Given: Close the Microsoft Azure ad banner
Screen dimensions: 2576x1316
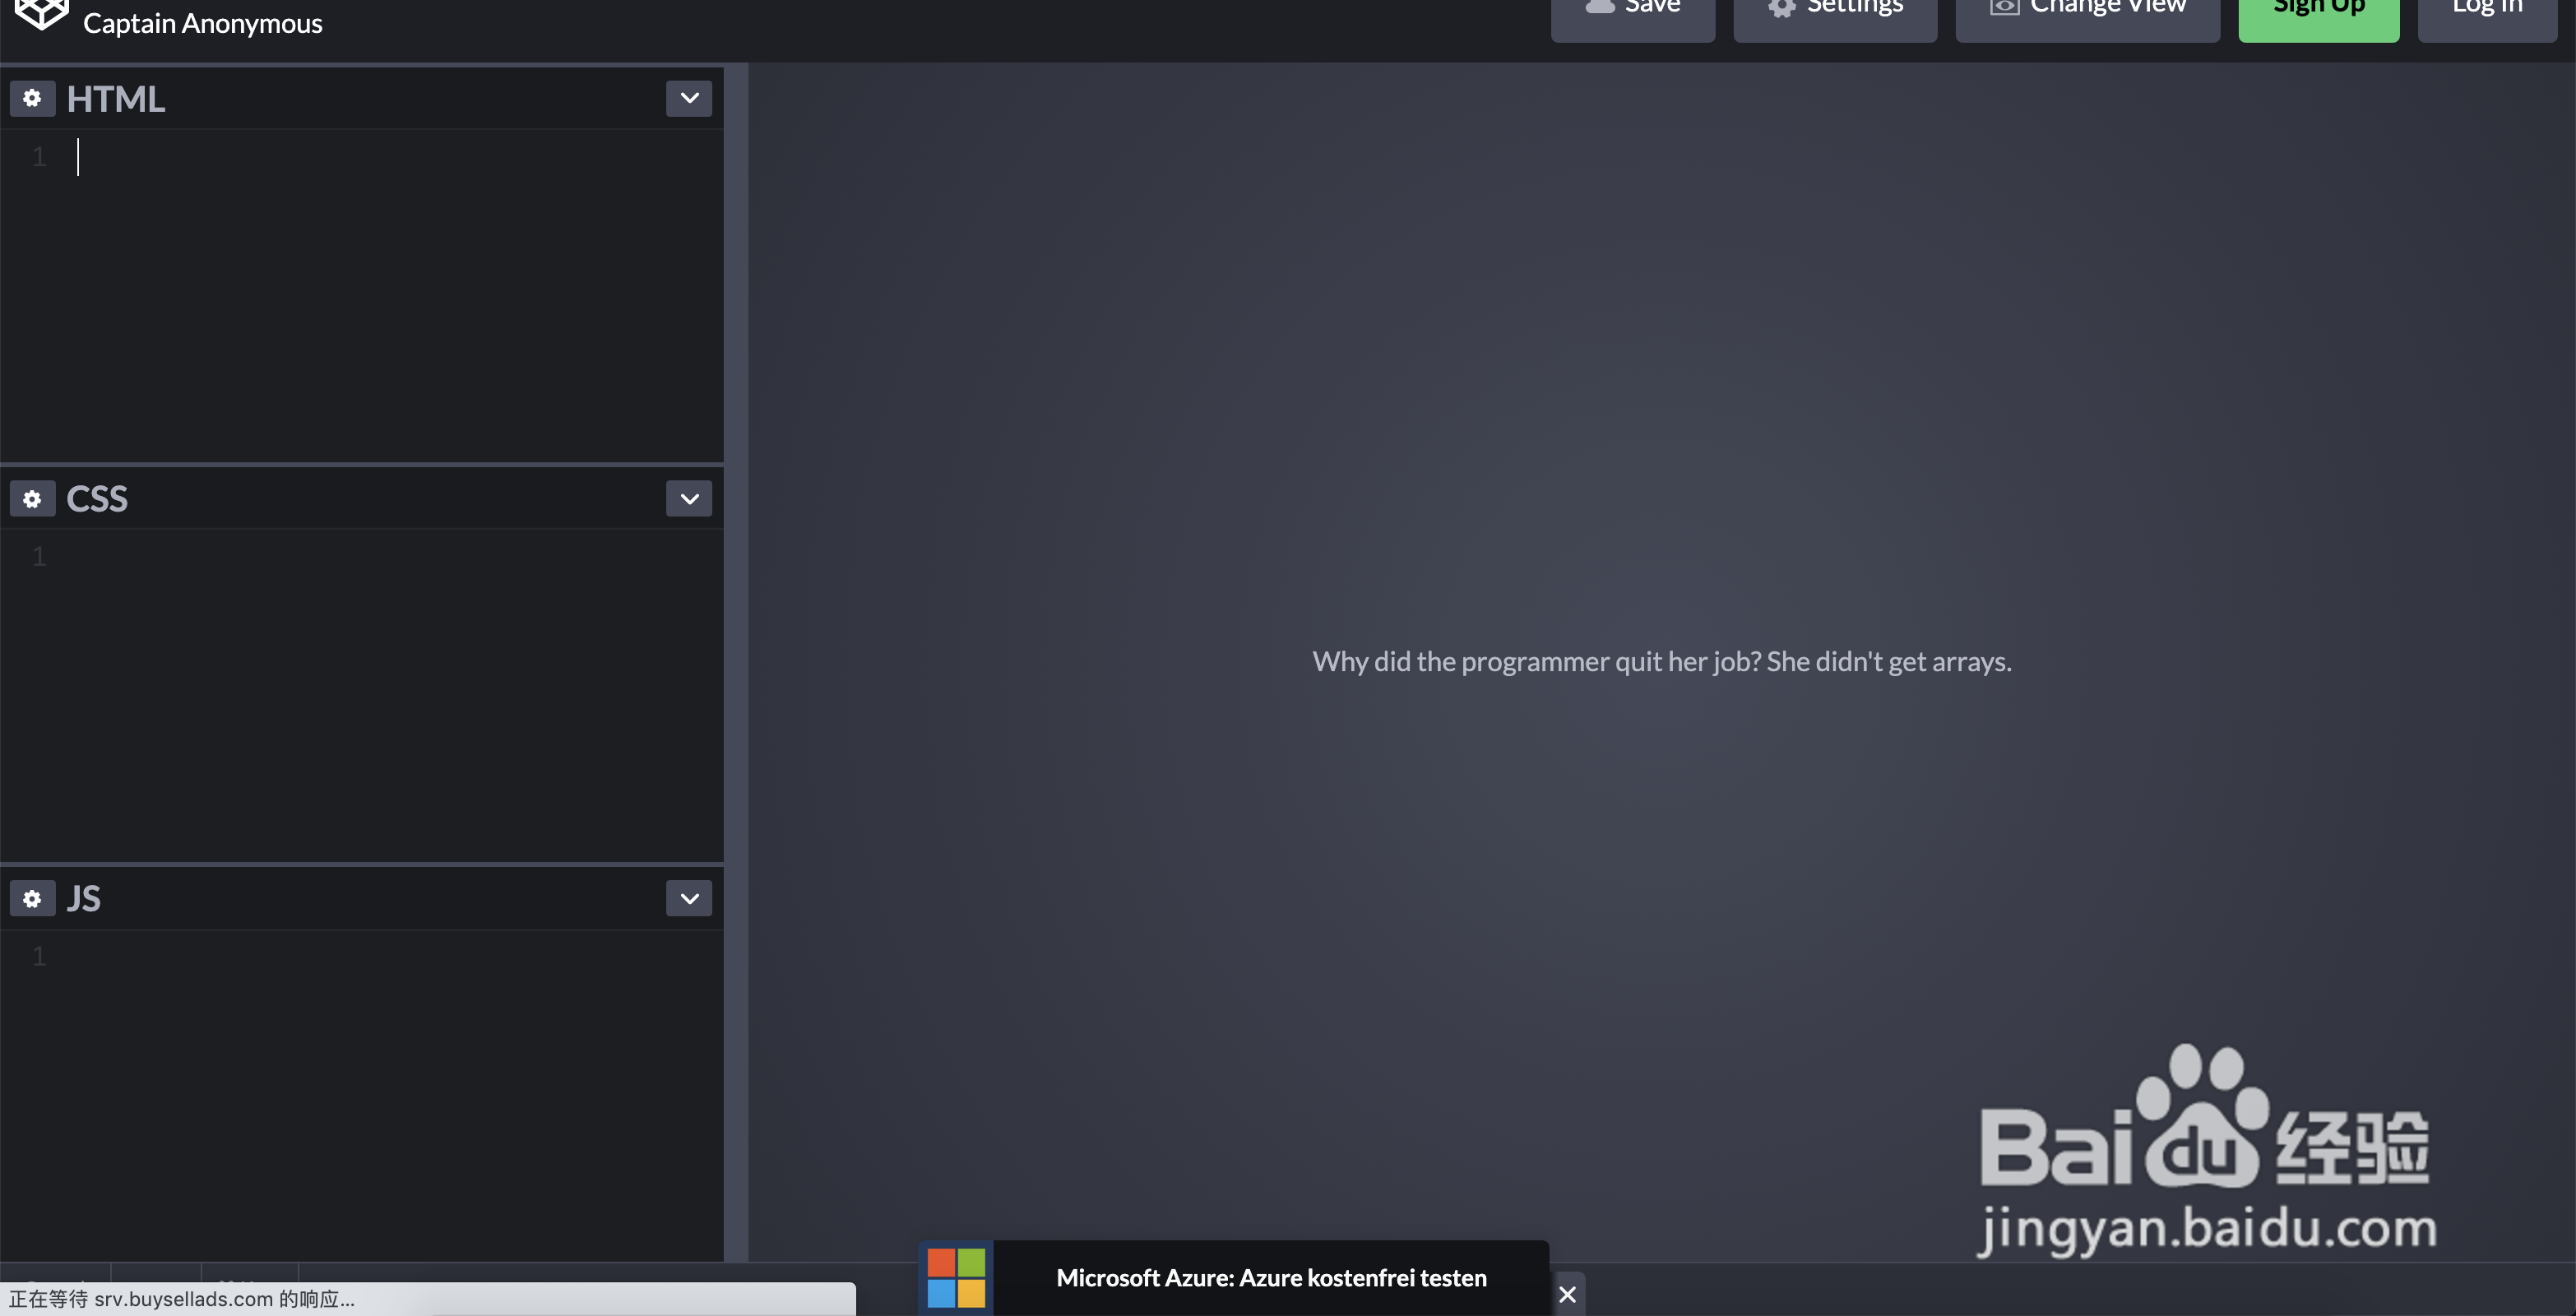Looking at the screenshot, I should pos(1567,1294).
